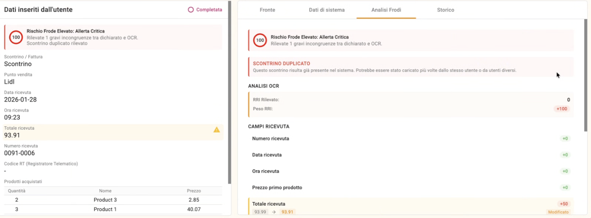Switch to Dati di sistema tab
This screenshot has width=591, height=218.
pyautogui.click(x=327, y=10)
